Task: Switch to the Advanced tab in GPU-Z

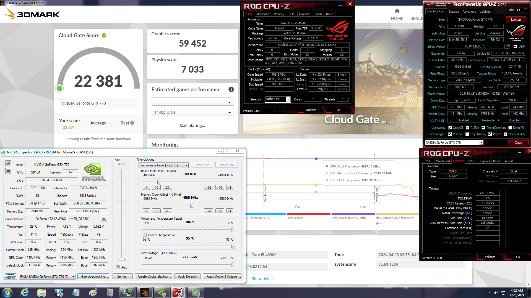Action: pyautogui.click(x=469, y=11)
